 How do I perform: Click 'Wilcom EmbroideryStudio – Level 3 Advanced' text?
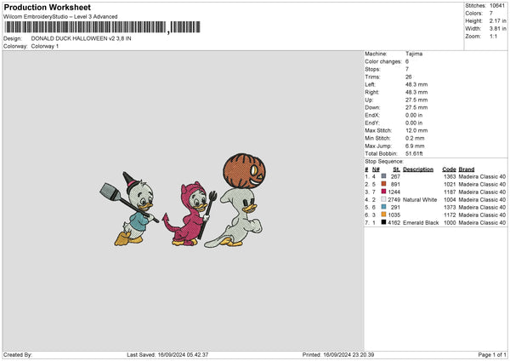[60, 17]
